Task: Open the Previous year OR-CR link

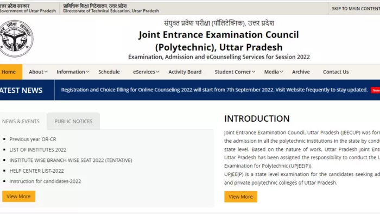Action: click(33, 140)
